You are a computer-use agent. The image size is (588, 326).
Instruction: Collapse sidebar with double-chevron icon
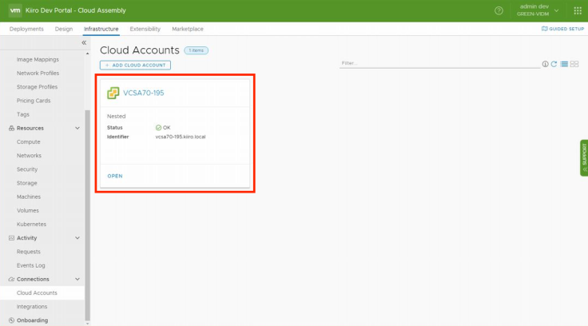[x=84, y=43]
